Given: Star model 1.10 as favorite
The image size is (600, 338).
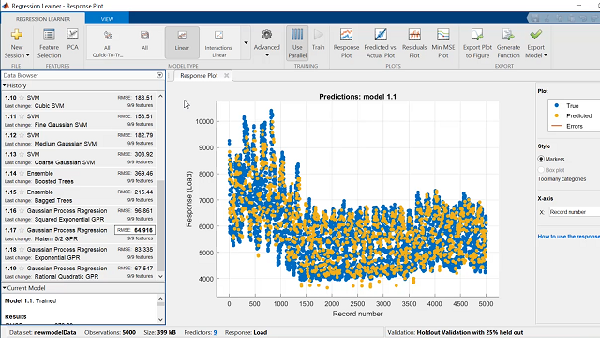Looking at the screenshot, I should 22,98.
